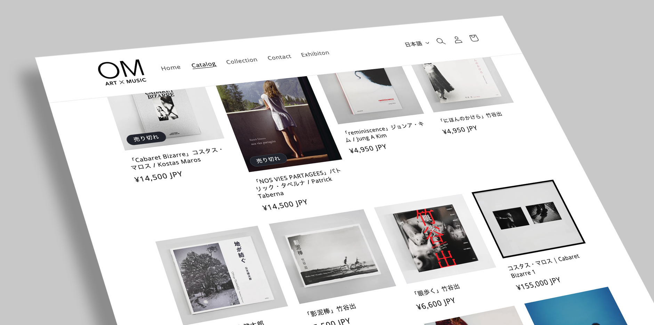Click the 売り切れ badge on Cabaret Bizarre
654x325 pixels.
[x=146, y=138]
